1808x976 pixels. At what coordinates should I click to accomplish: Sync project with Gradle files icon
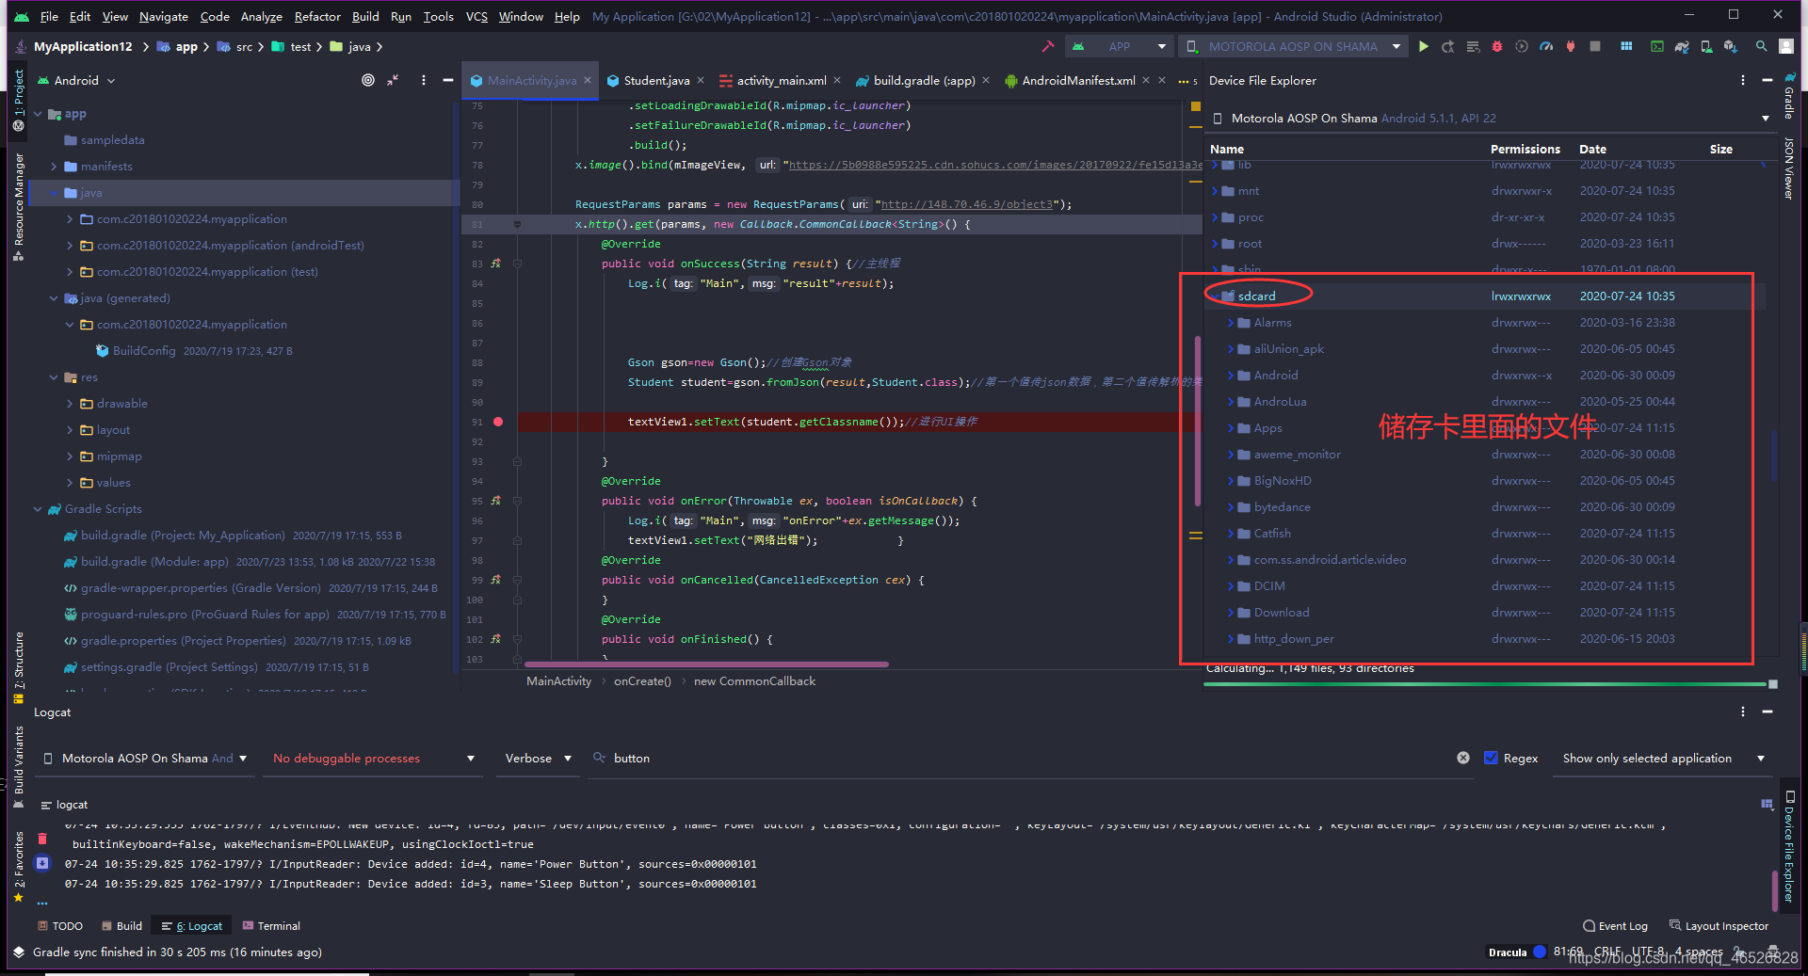(x=1682, y=46)
